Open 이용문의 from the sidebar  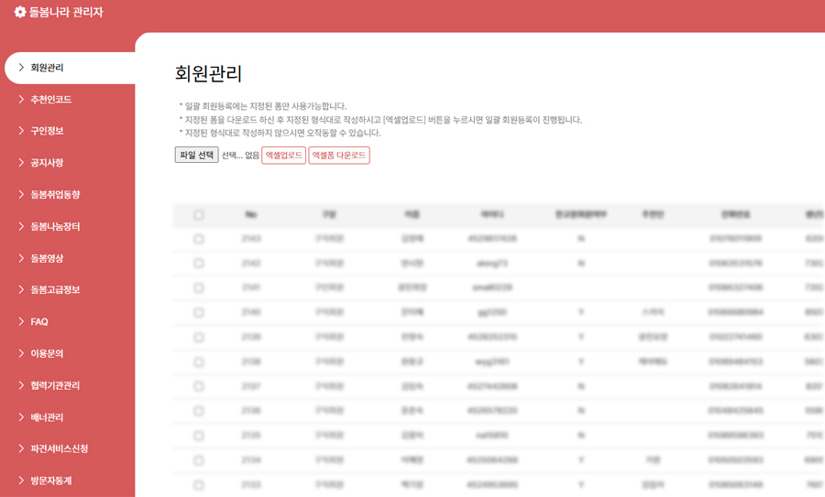click(x=47, y=353)
